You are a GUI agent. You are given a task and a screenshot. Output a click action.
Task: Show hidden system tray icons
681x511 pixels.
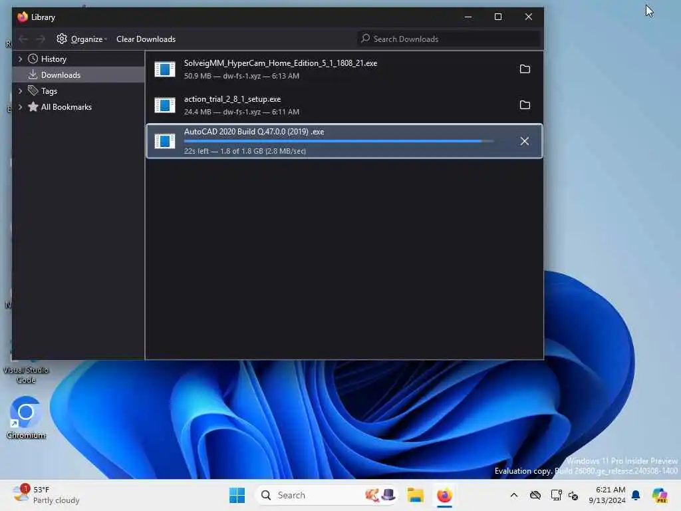(514, 495)
